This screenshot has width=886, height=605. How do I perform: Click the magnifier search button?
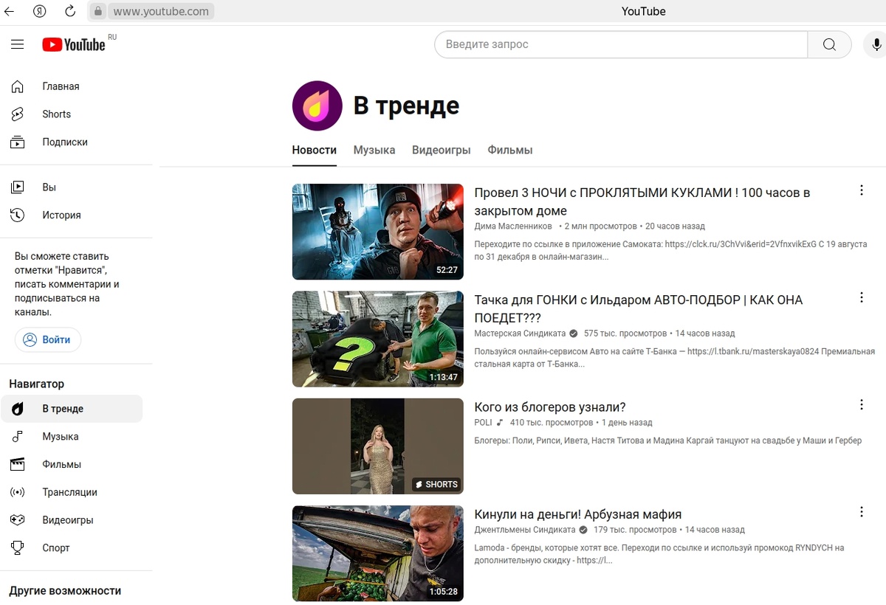point(829,44)
